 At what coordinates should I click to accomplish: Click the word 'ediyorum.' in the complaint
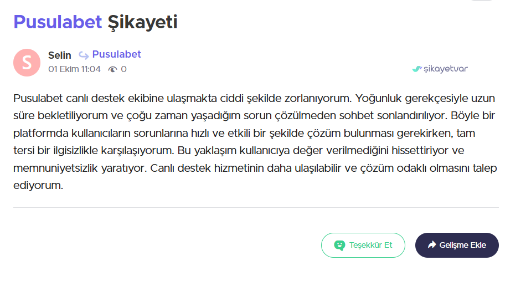pyautogui.click(x=38, y=185)
